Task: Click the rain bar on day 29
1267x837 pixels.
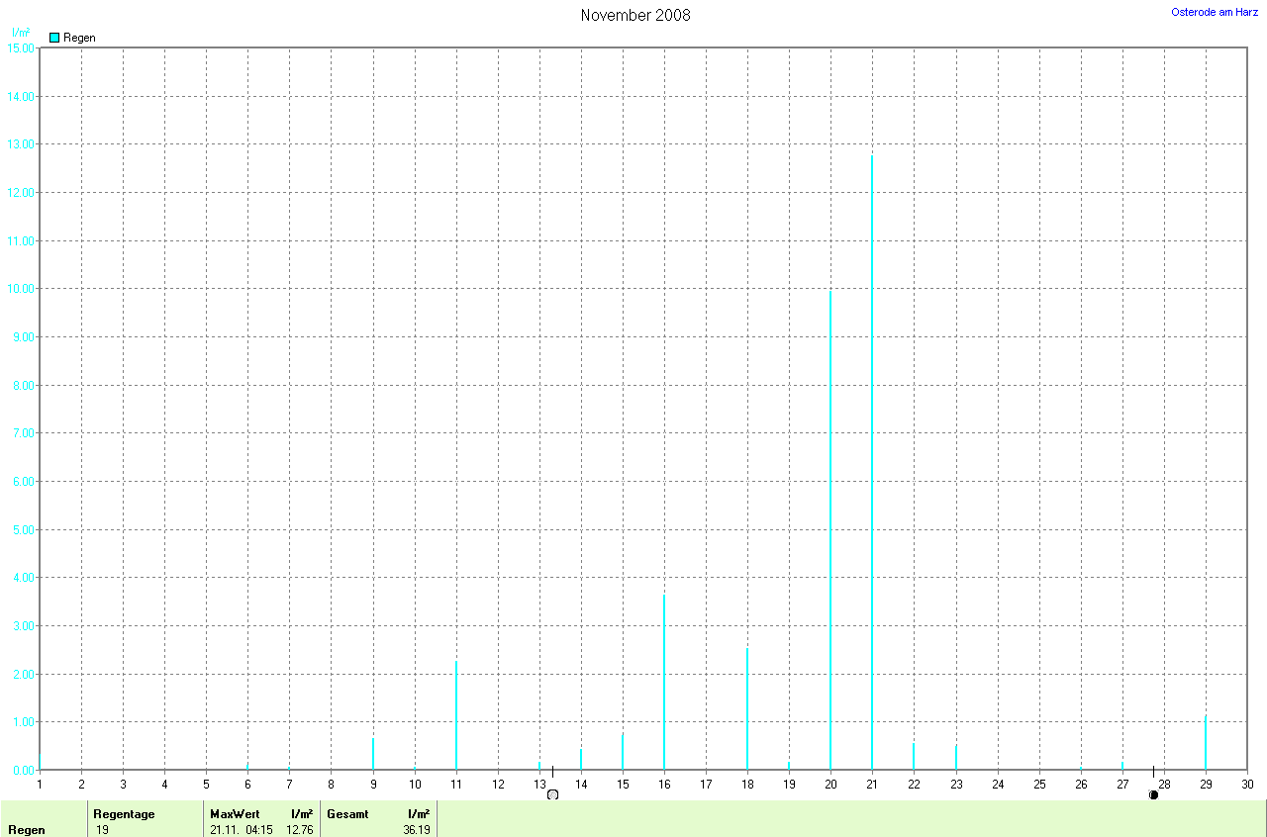Action: pos(1206,742)
